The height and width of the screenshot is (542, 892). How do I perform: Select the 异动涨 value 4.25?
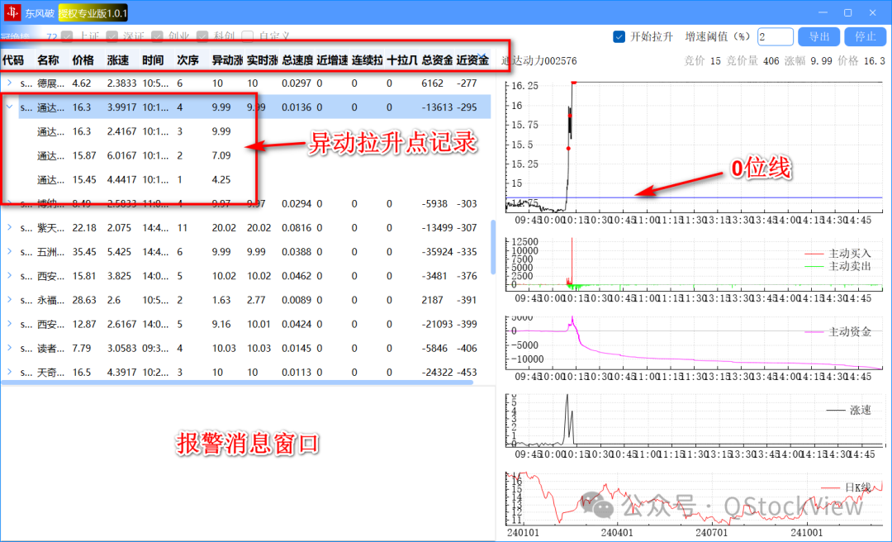[x=221, y=179]
